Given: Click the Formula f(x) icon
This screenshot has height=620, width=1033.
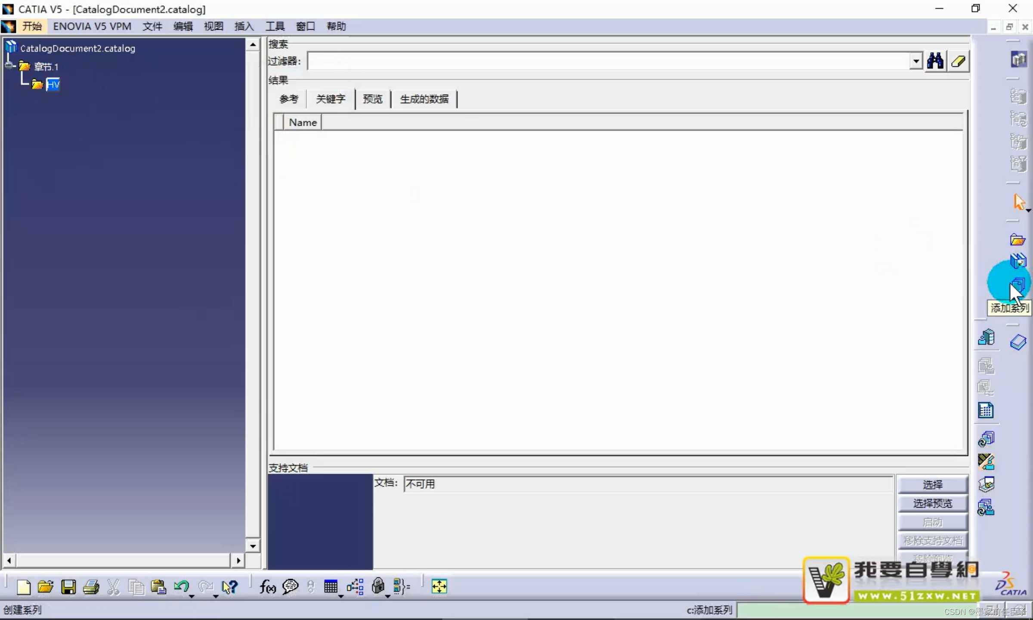Looking at the screenshot, I should pos(267,587).
